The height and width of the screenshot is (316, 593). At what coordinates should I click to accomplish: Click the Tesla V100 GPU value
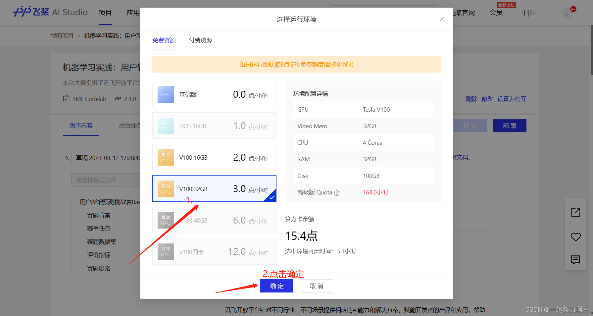pos(376,109)
